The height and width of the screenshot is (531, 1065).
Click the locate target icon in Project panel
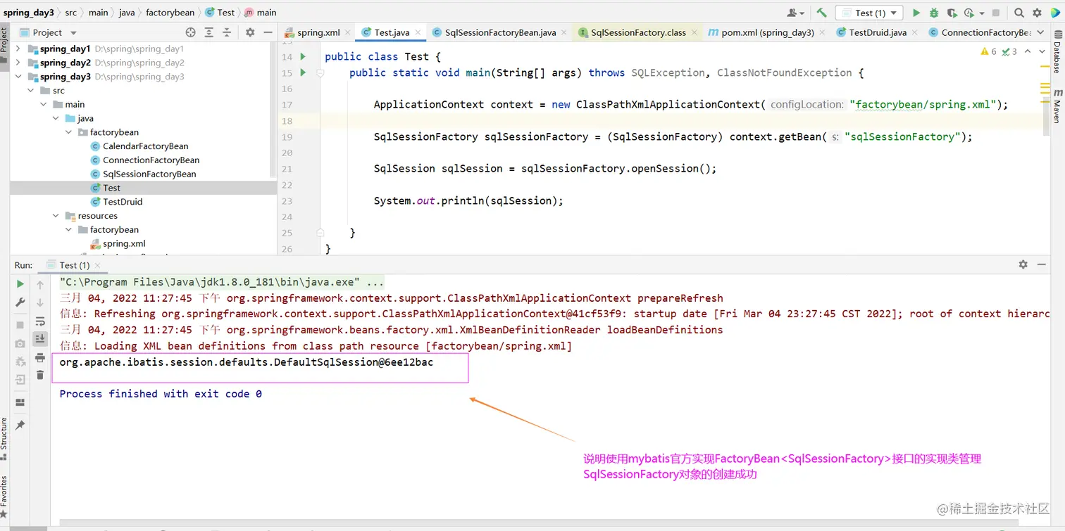[x=190, y=32]
